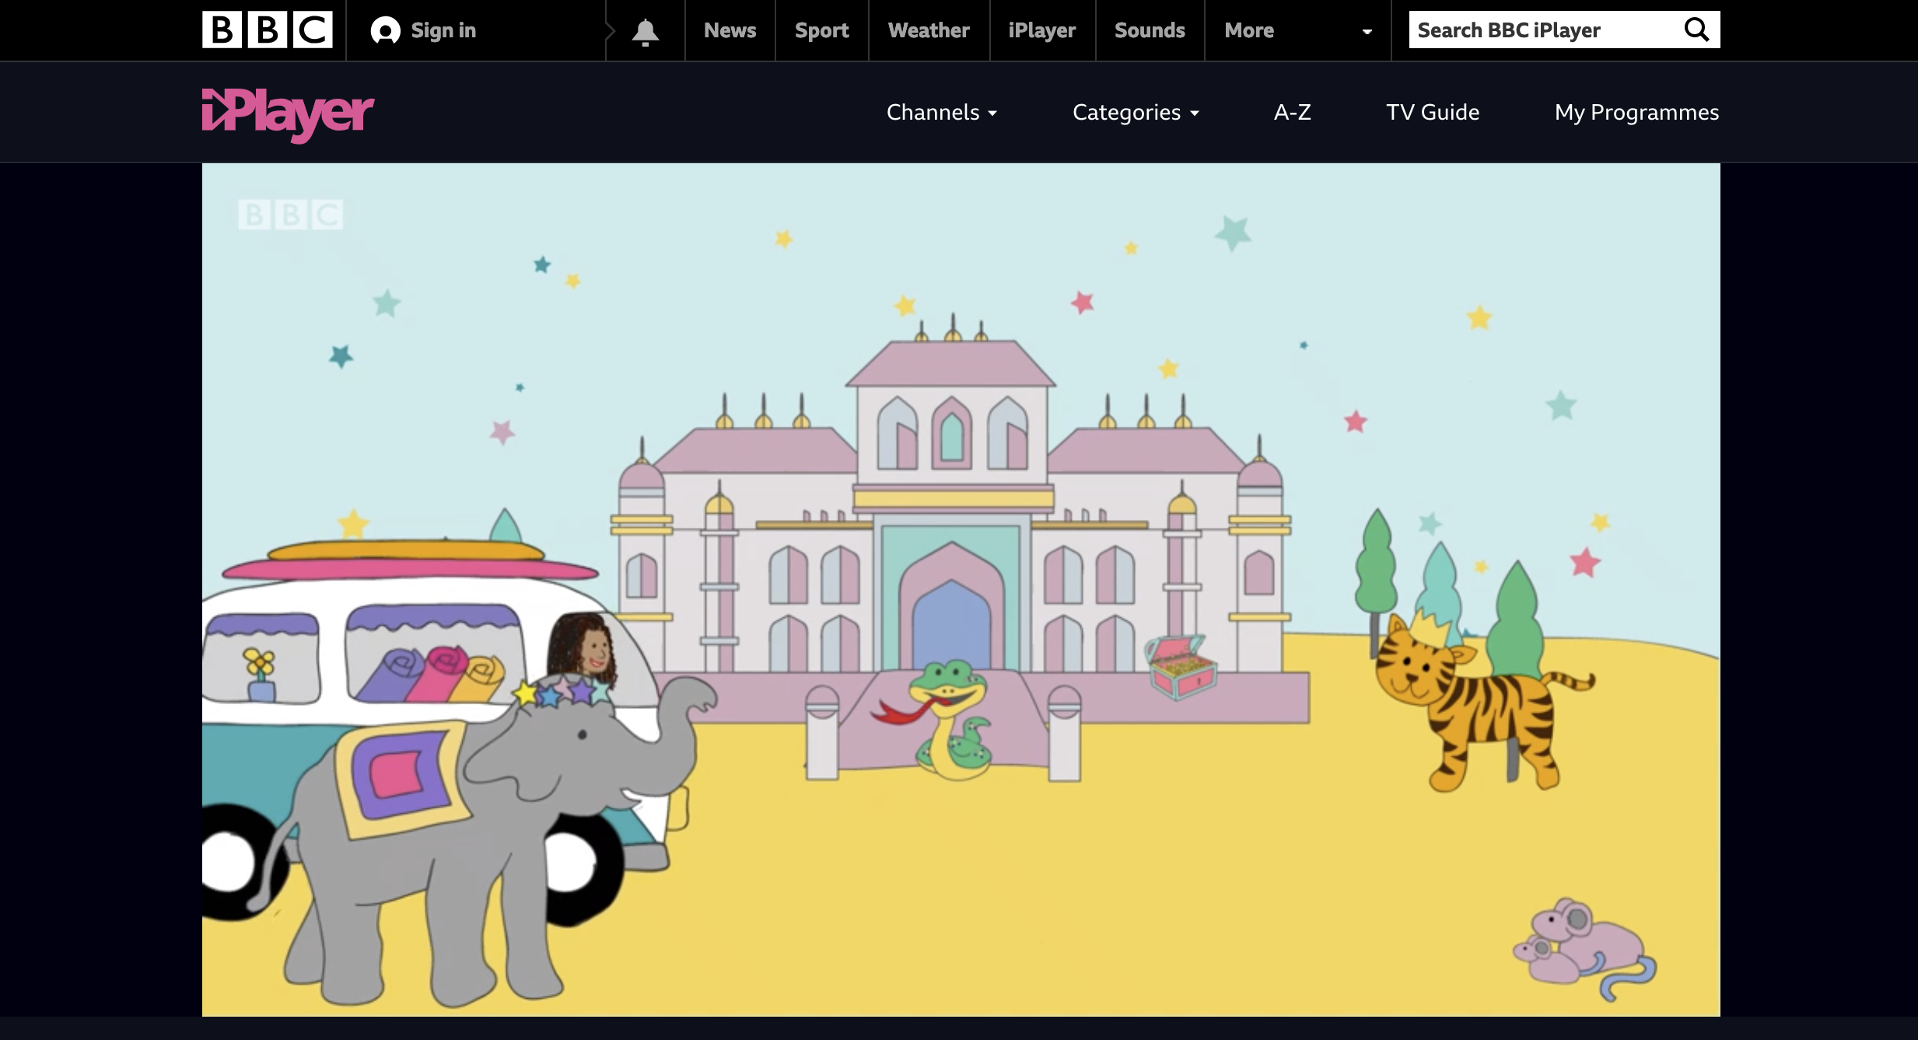The width and height of the screenshot is (1918, 1040).
Task: Click the treasure chest by the palace
Action: point(1180,667)
